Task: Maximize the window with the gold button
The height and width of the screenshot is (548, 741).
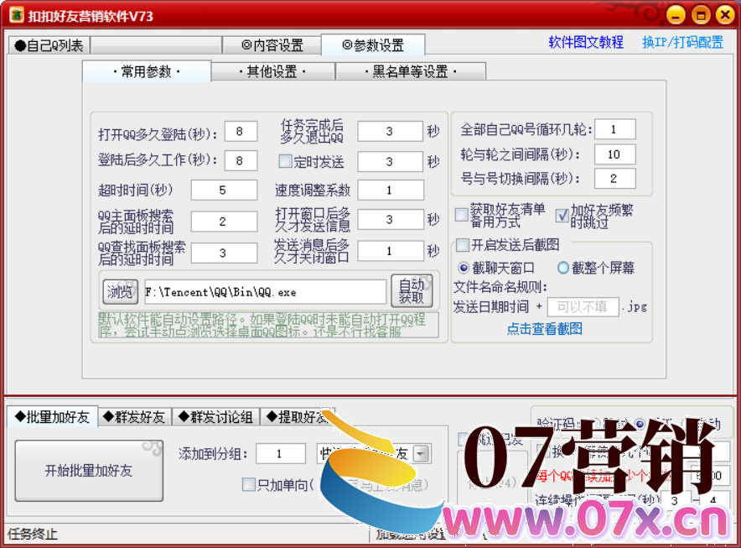Action: click(x=701, y=15)
